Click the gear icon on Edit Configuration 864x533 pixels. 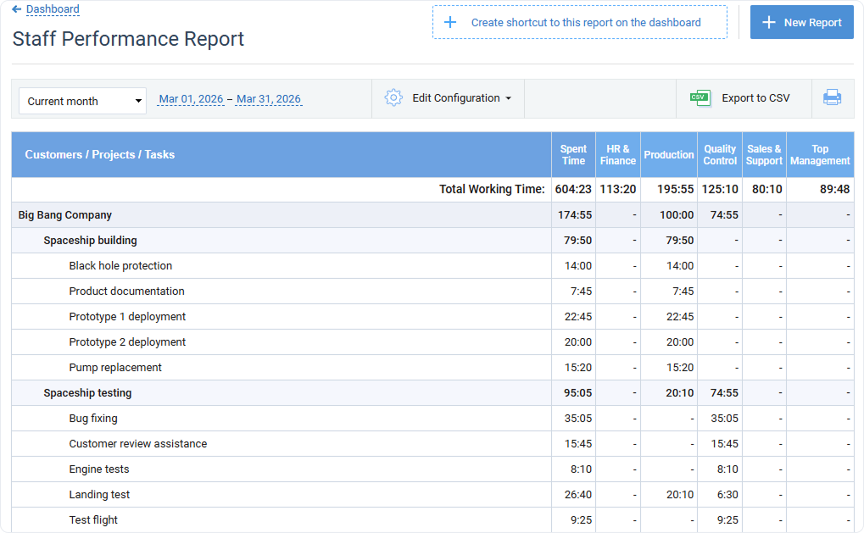point(393,97)
